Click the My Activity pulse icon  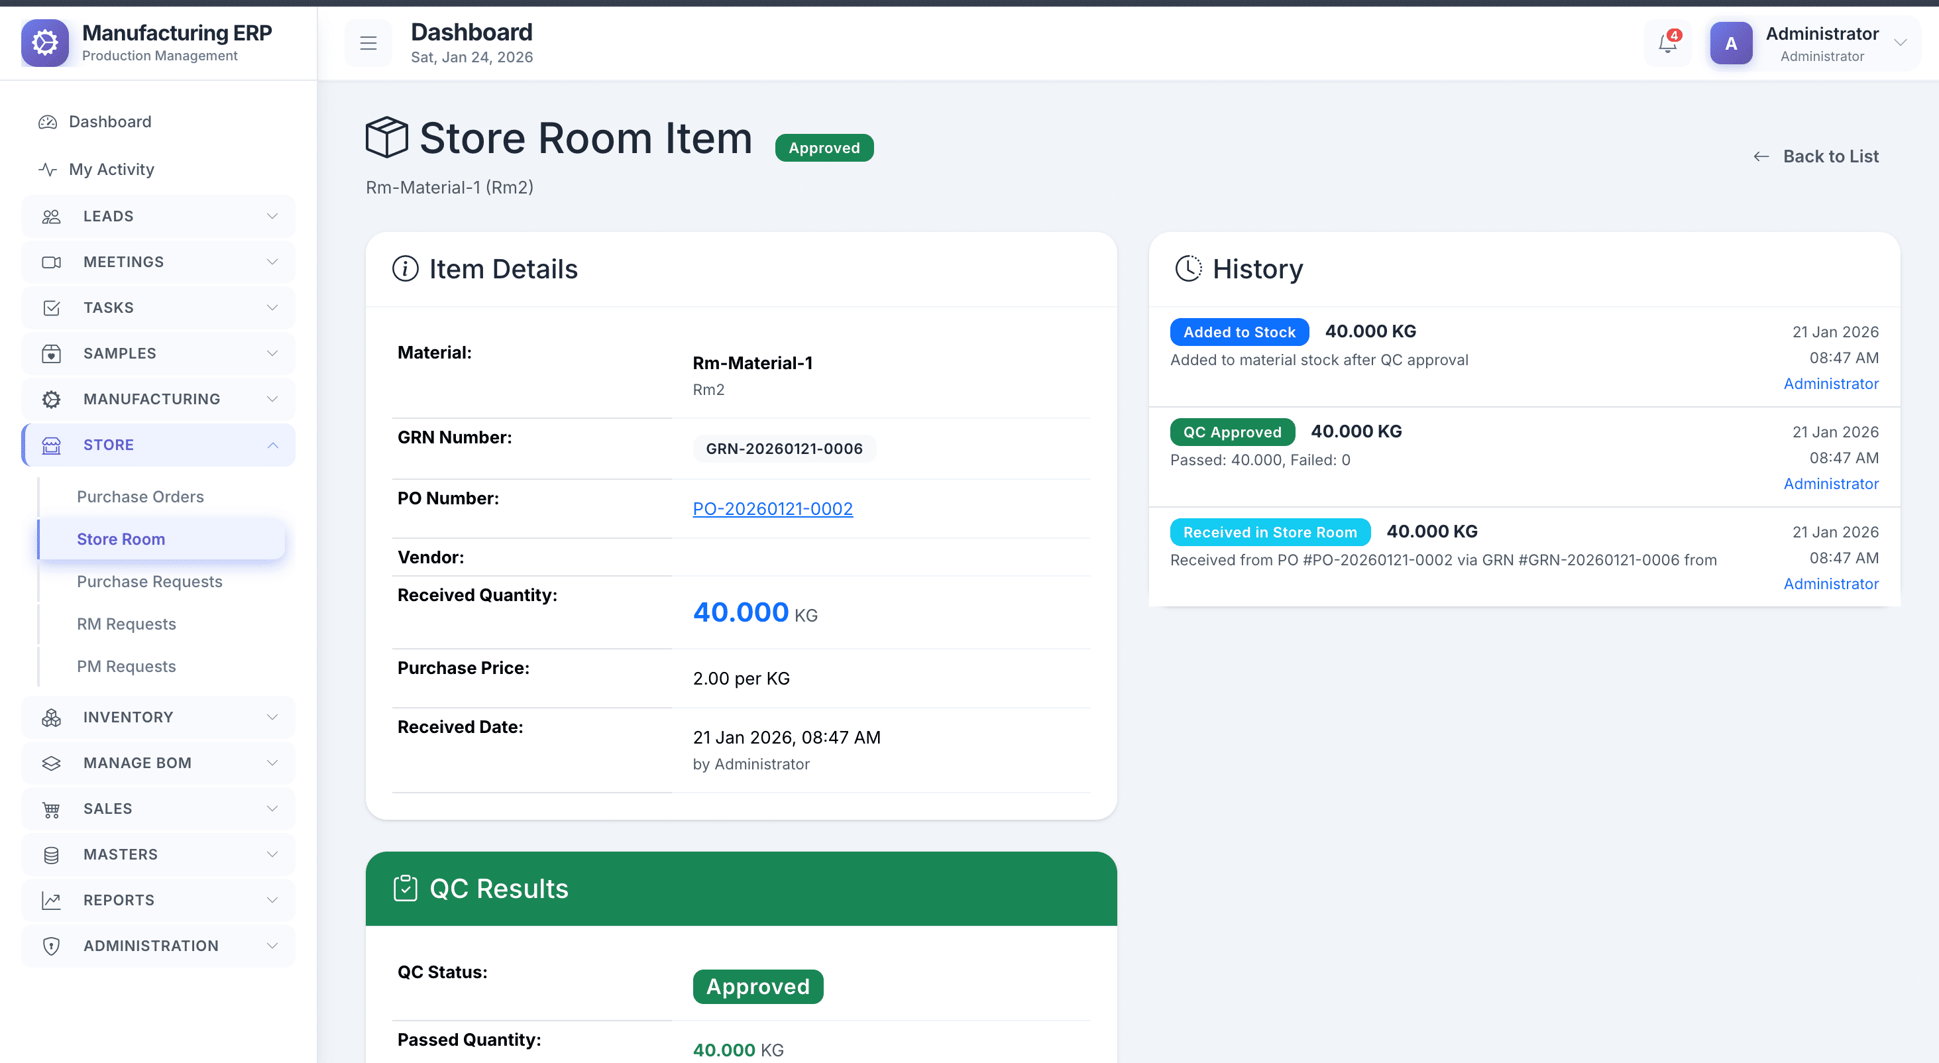click(x=48, y=170)
